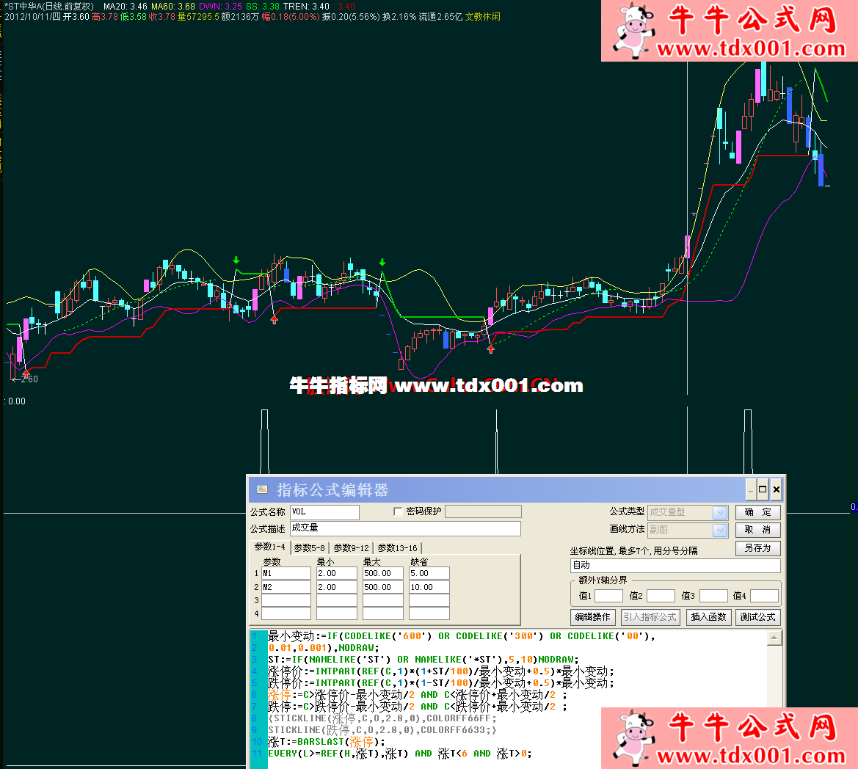Click the 另存为 button
Screen dimensions: 858x769
click(757, 548)
